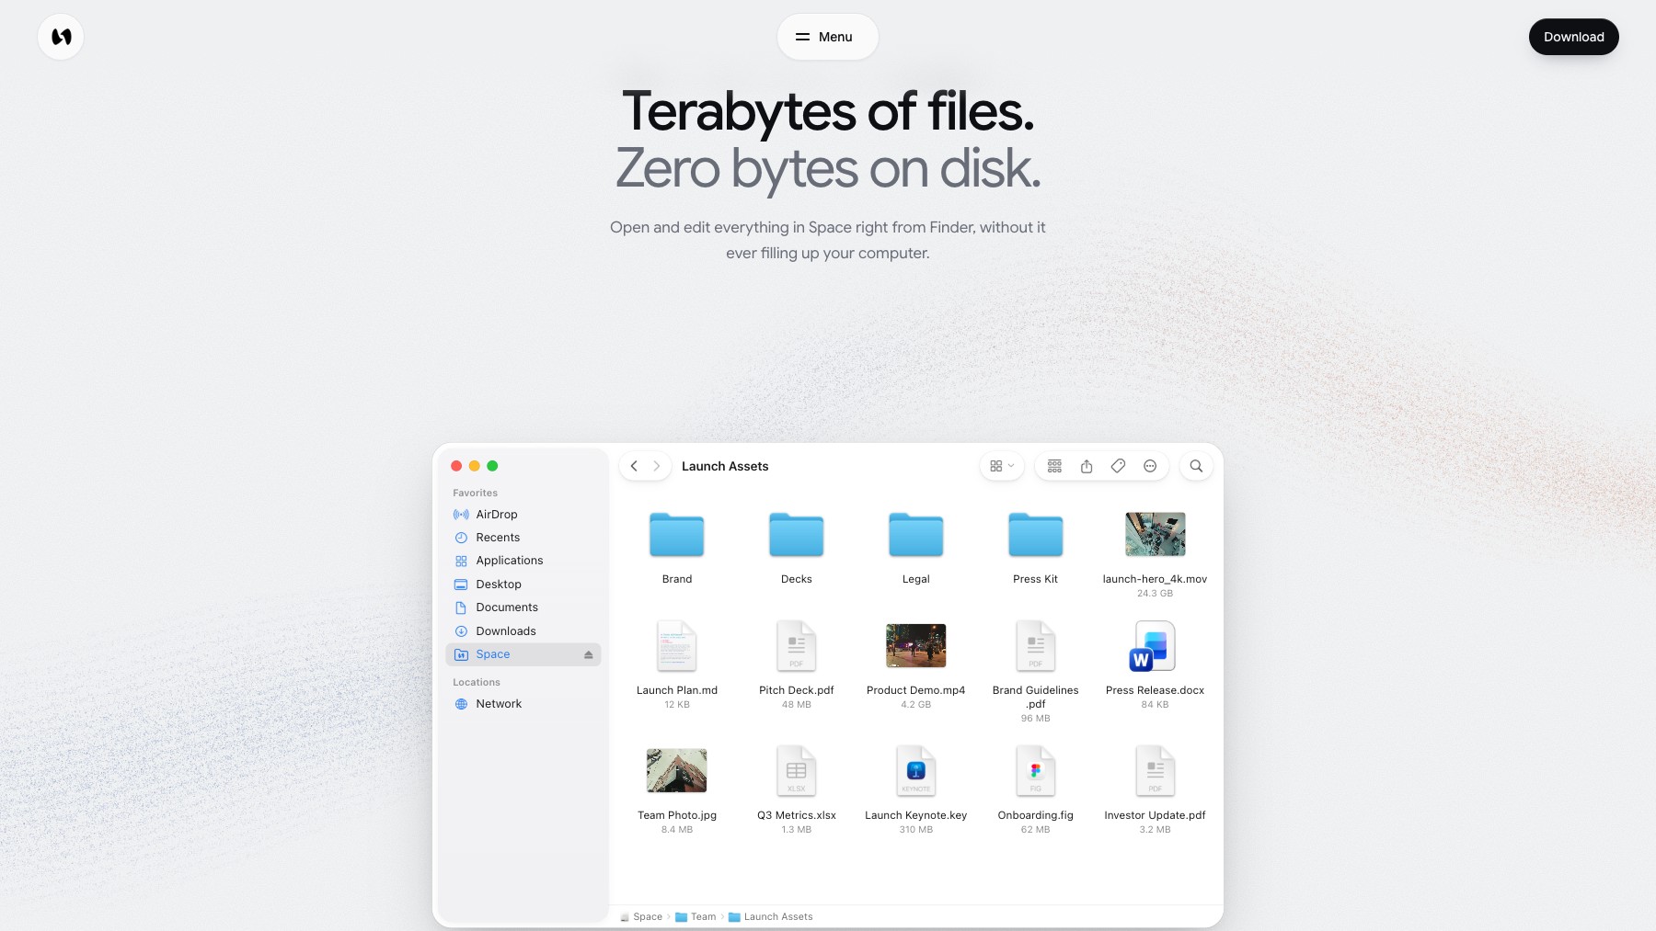Go forward with the Finder forward arrow
Viewport: 1656px width, 931px height.
(x=657, y=466)
